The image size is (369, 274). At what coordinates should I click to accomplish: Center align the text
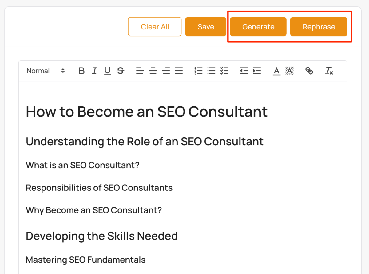point(153,71)
